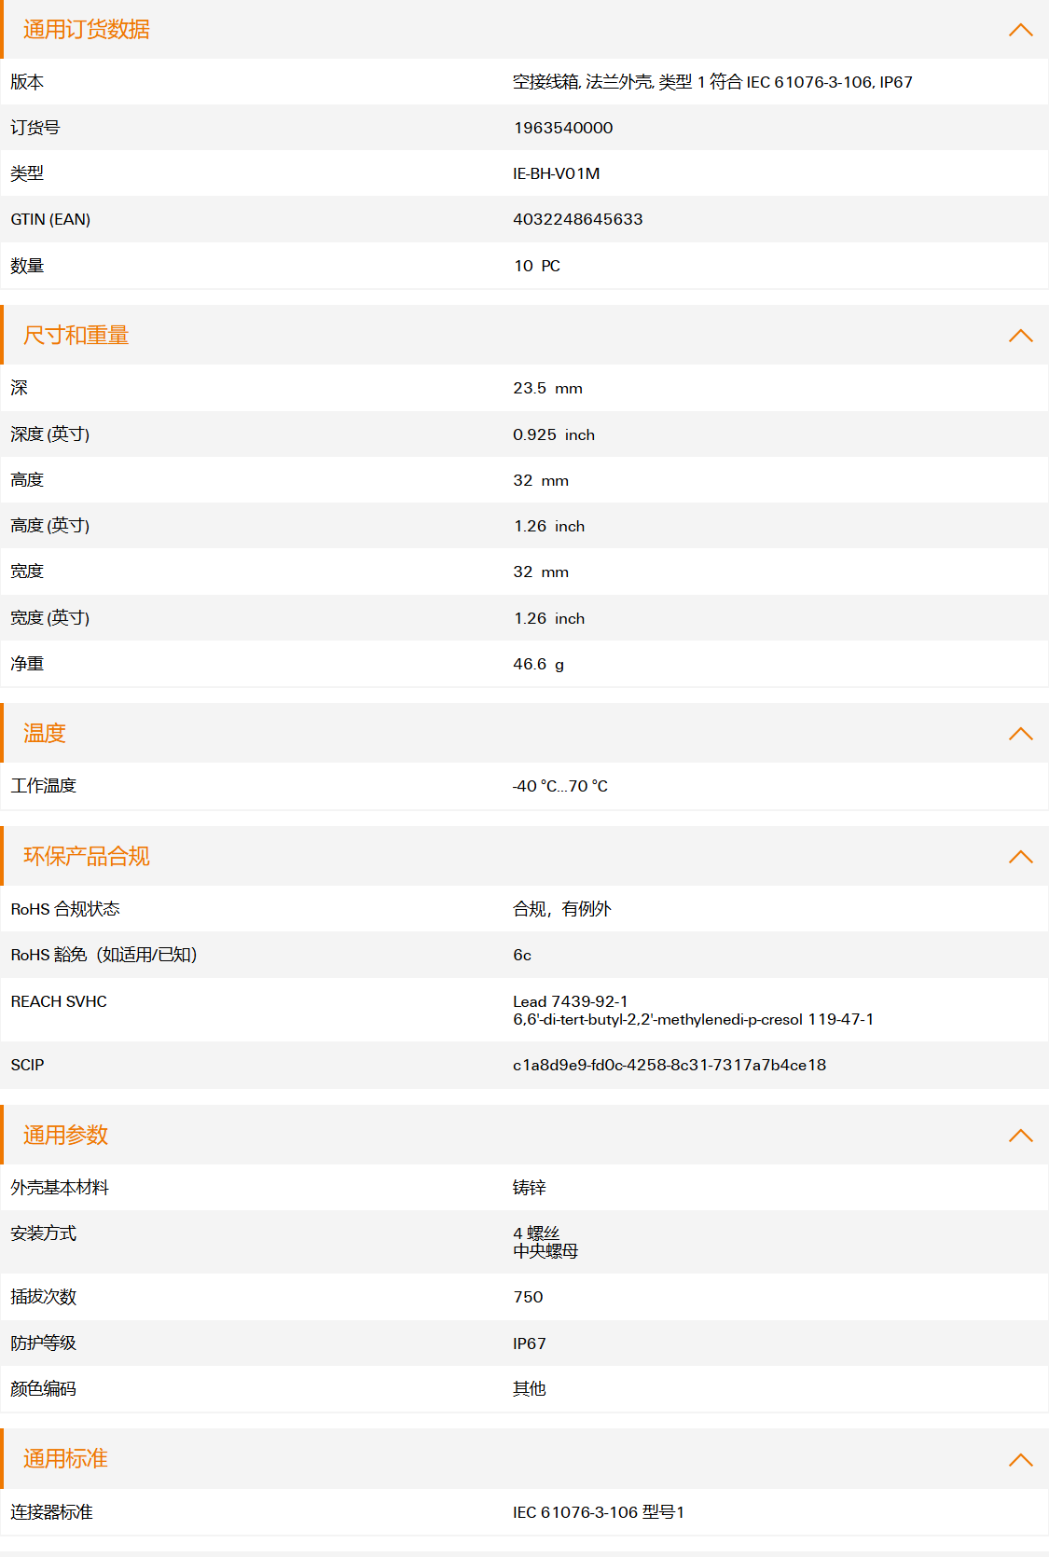Click the 版本 description starting with 空接线箱
The height and width of the screenshot is (1557, 1049).
712,82
